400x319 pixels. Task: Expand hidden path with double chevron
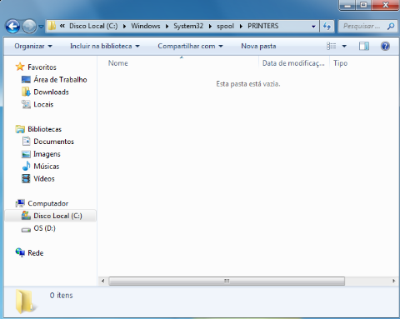click(62, 26)
